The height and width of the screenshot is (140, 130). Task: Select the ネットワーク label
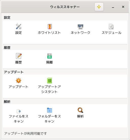coord(80,33)
